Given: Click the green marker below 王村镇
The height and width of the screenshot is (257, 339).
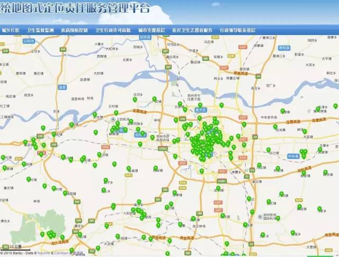Looking at the screenshot, I should coord(116,113).
